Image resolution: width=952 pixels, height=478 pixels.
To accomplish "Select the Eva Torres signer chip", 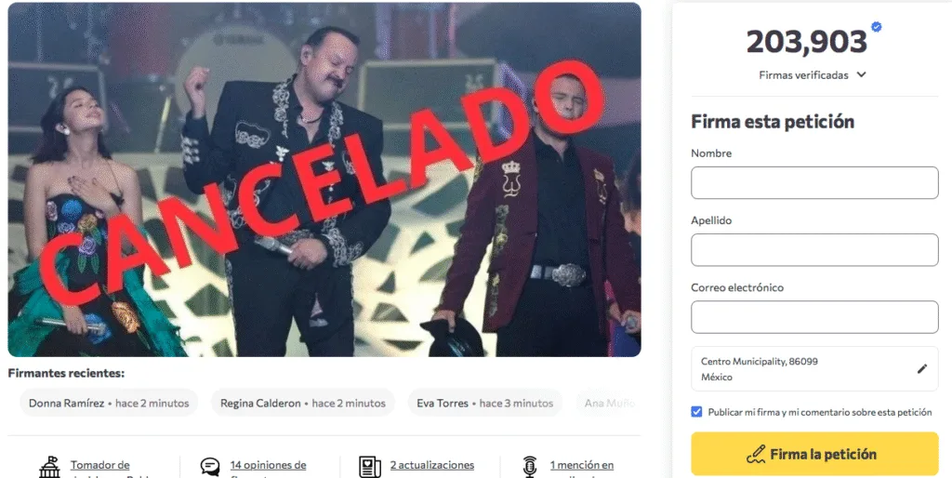I will (485, 403).
